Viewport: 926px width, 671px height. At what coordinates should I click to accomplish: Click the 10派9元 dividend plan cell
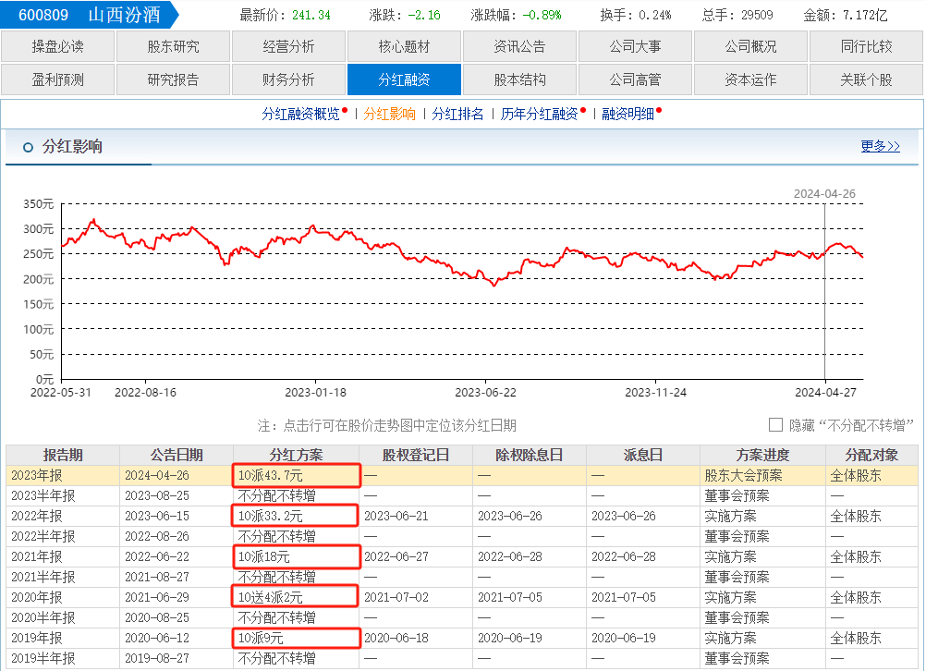coord(296,639)
